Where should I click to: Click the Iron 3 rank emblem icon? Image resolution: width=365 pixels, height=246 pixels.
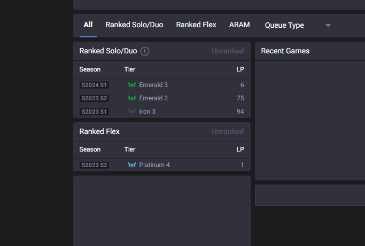tap(132, 112)
